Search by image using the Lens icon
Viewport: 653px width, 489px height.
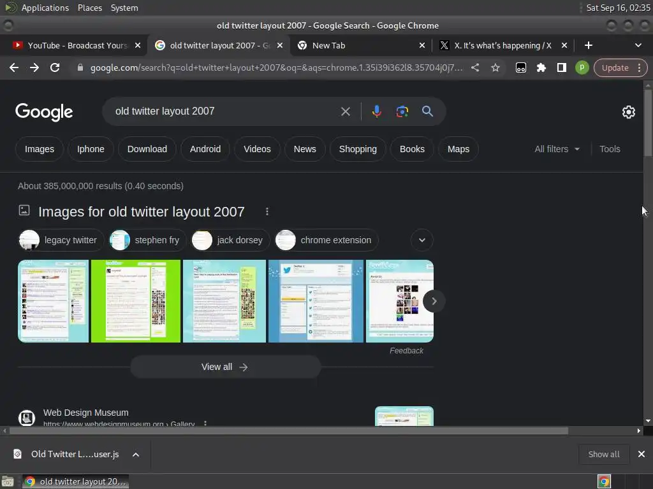[402, 111]
